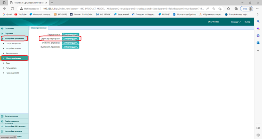The width and height of the screenshot is (262, 139).
Task: Open the Спутники sidebar section
Action: pyautogui.click(x=14, y=33)
